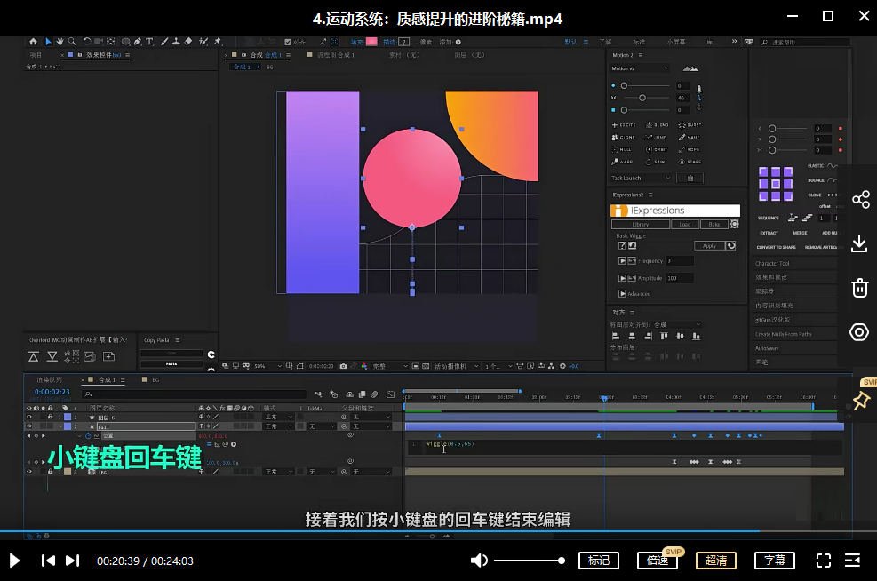The width and height of the screenshot is (877, 581).
Task: Select the Text tool
Action: point(149,39)
